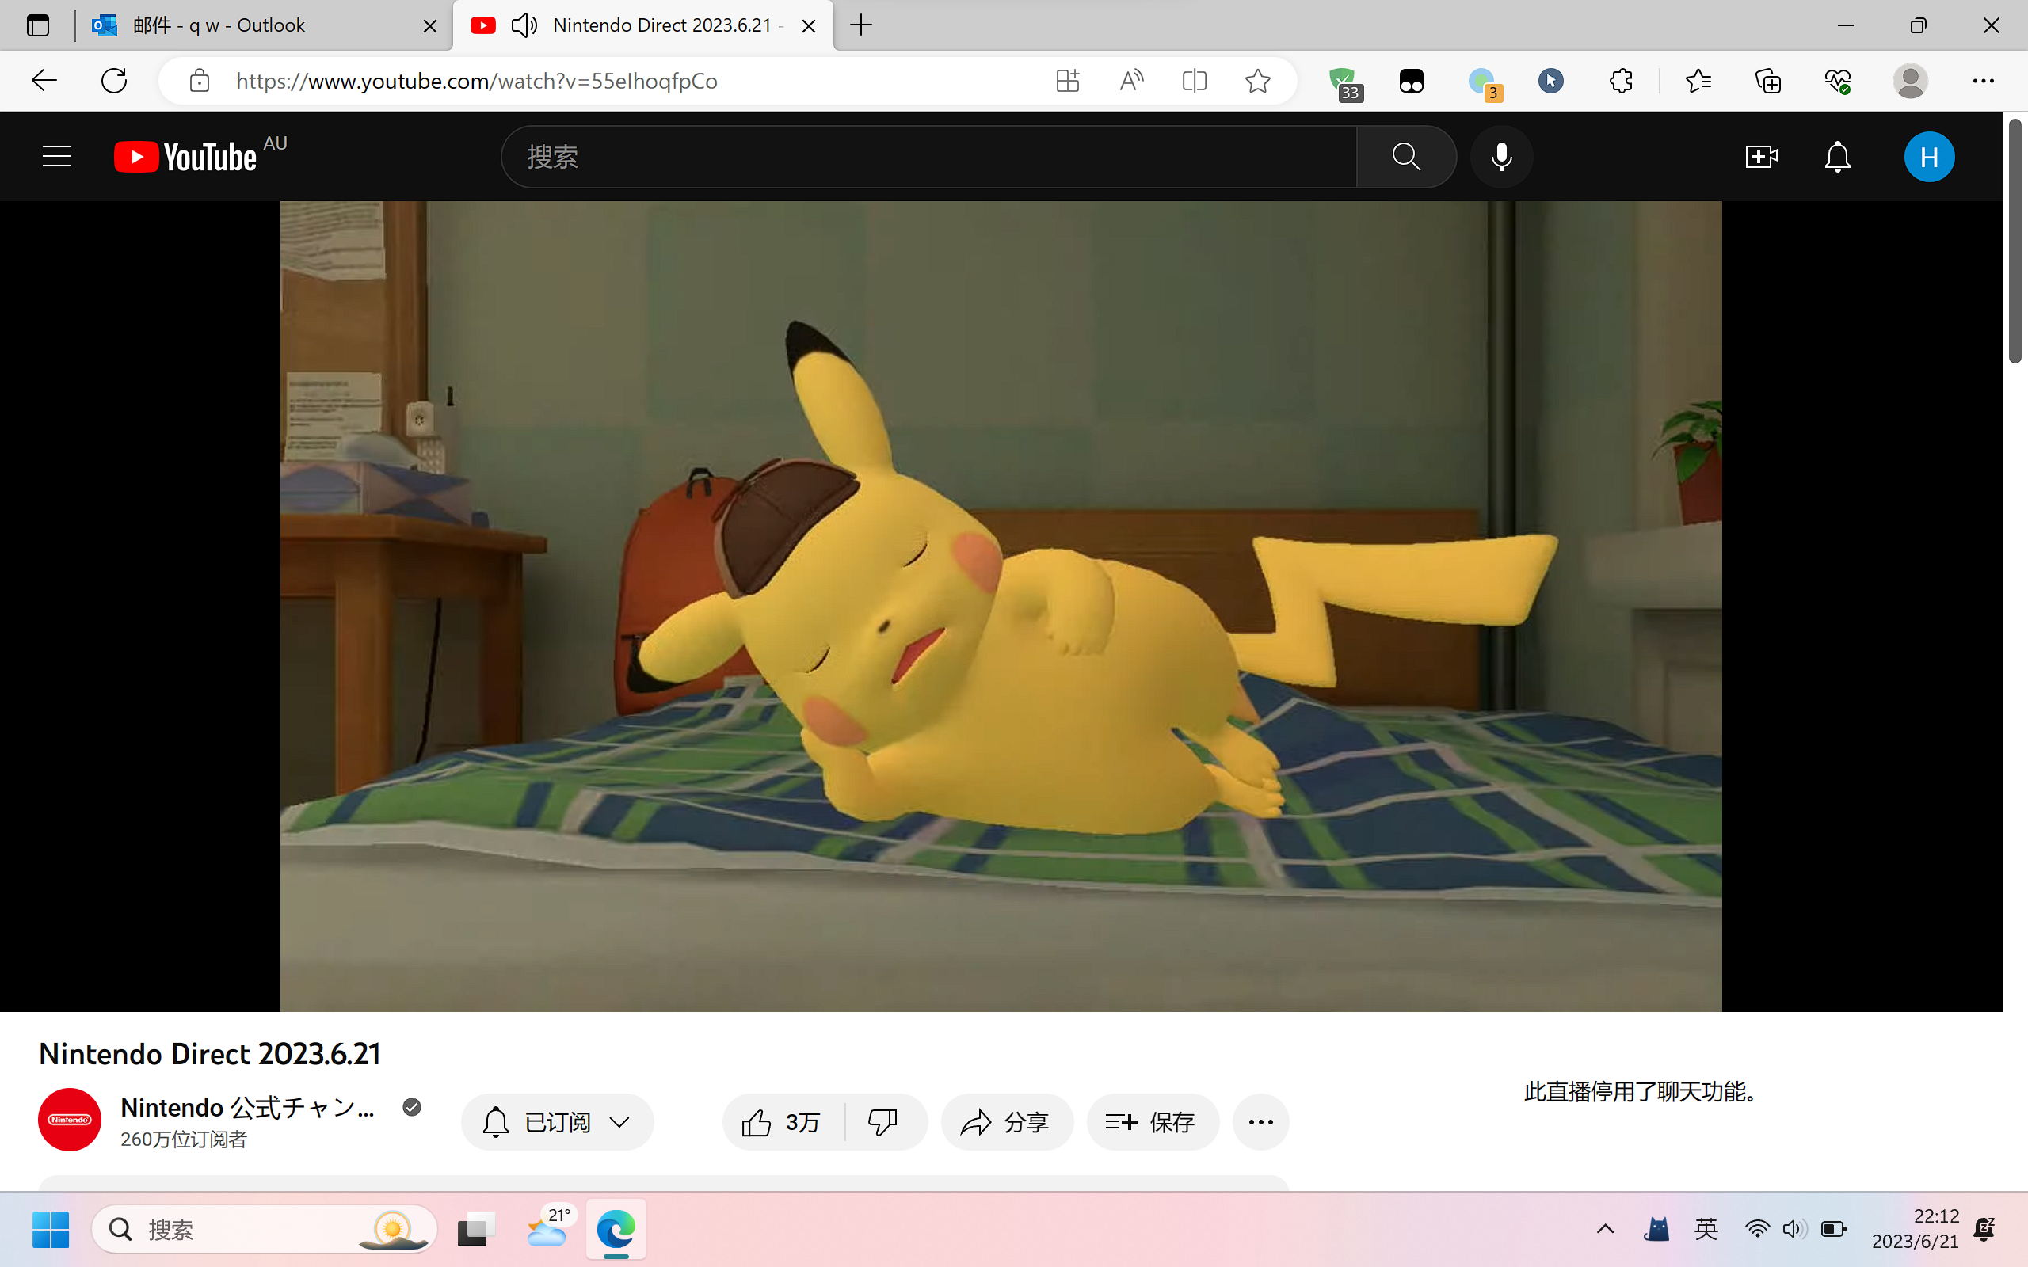The height and width of the screenshot is (1267, 2028).
Task: Click the page vertical scrollbar
Action: click(x=2015, y=242)
